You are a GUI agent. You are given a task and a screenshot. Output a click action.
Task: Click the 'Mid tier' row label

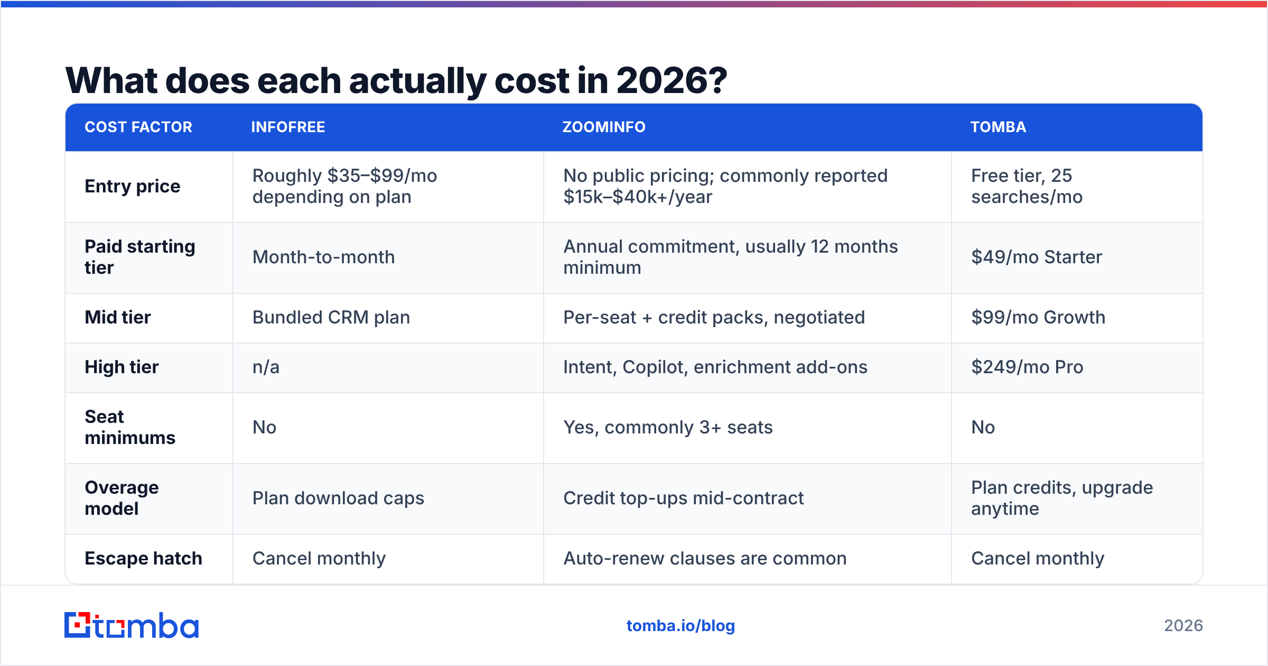(x=118, y=317)
